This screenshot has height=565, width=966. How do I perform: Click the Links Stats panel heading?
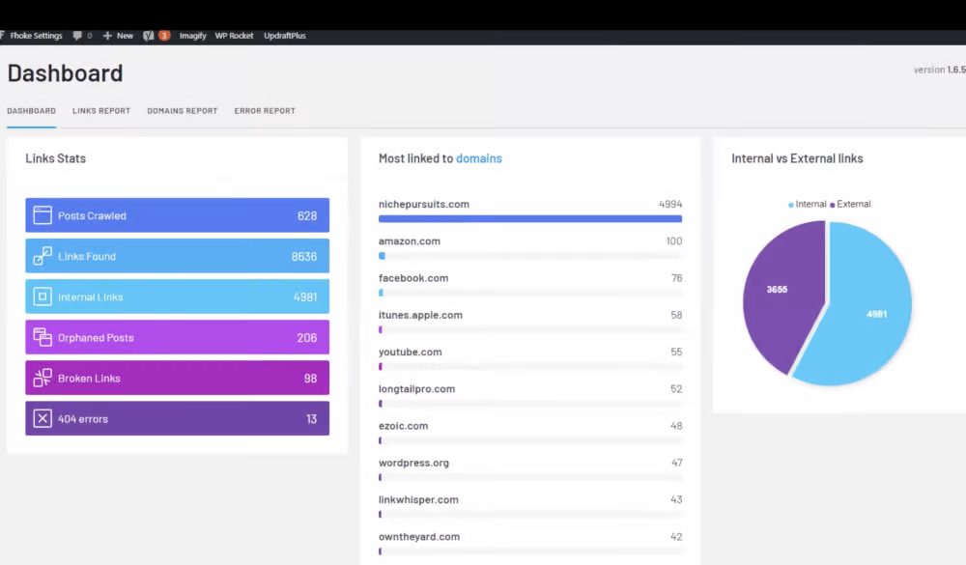(x=55, y=158)
